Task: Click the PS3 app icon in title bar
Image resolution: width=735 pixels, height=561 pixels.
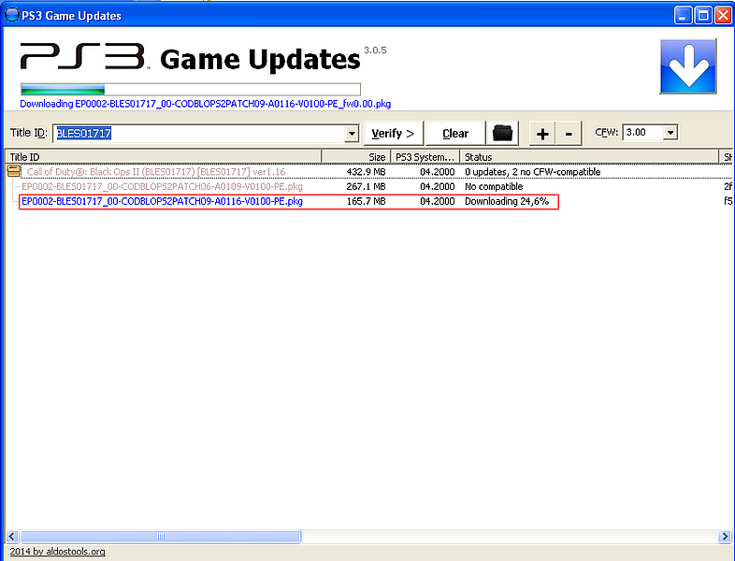Action: click(12, 15)
